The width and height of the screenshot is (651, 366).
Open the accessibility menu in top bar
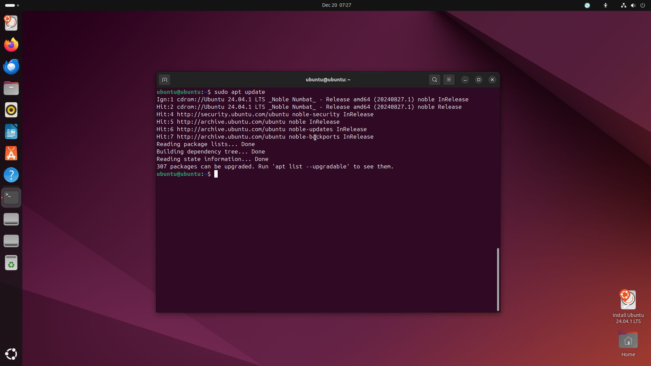(x=606, y=5)
